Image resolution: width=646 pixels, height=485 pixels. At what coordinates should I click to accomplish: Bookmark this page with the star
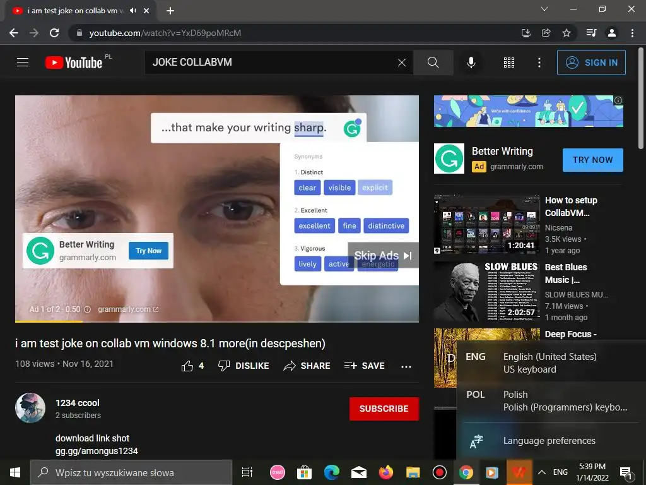(567, 33)
